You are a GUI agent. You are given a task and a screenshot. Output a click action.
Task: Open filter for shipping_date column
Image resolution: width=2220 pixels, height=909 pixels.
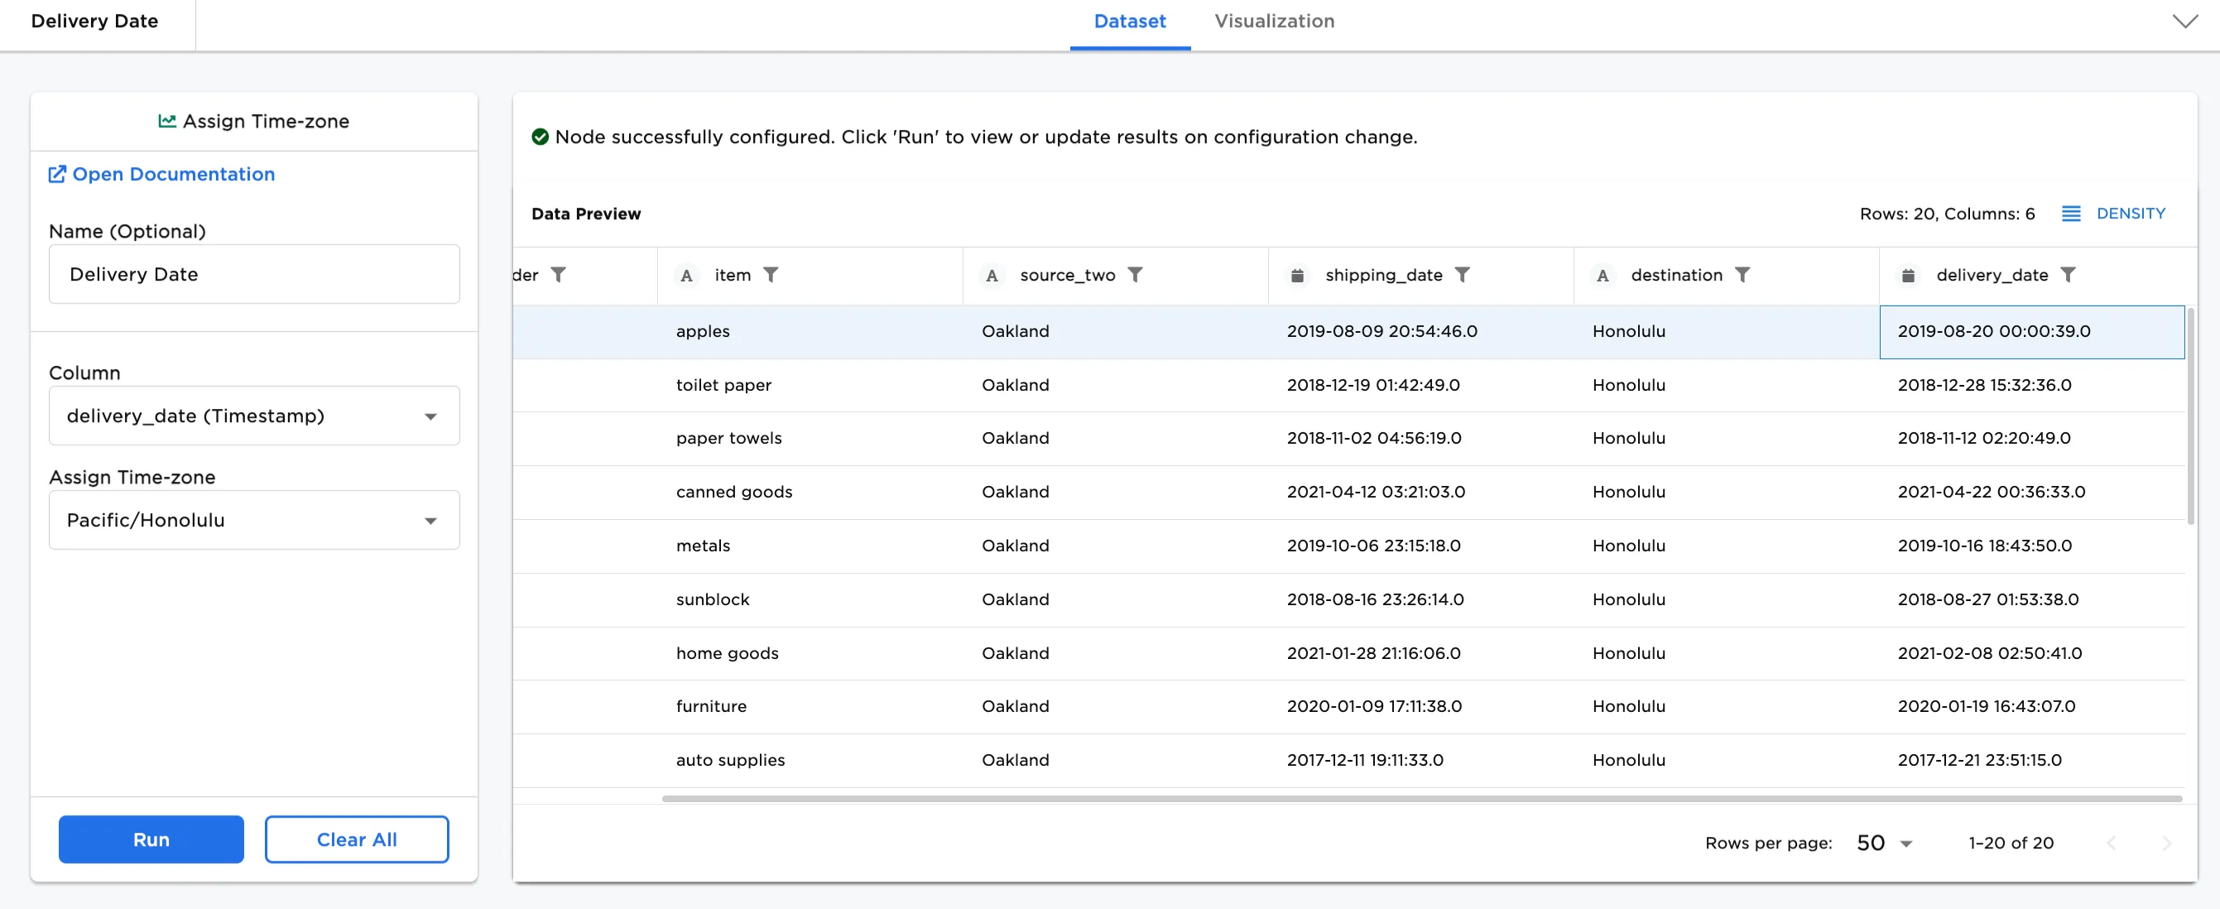click(x=1462, y=275)
